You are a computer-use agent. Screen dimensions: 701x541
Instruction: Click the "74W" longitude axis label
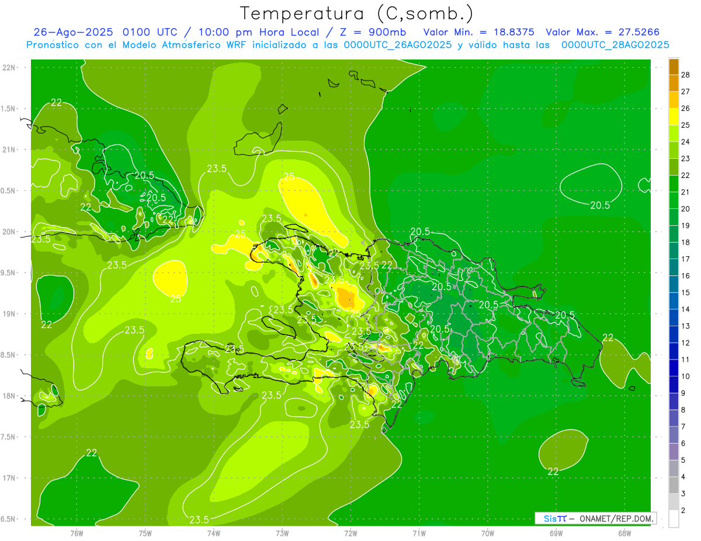[213, 533]
